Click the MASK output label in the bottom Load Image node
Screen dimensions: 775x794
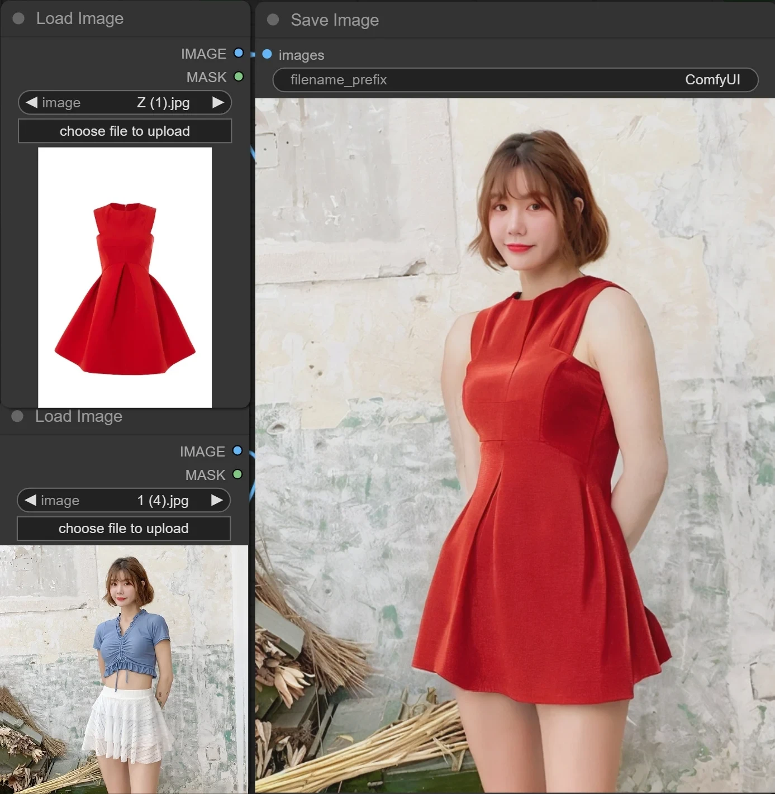point(206,475)
